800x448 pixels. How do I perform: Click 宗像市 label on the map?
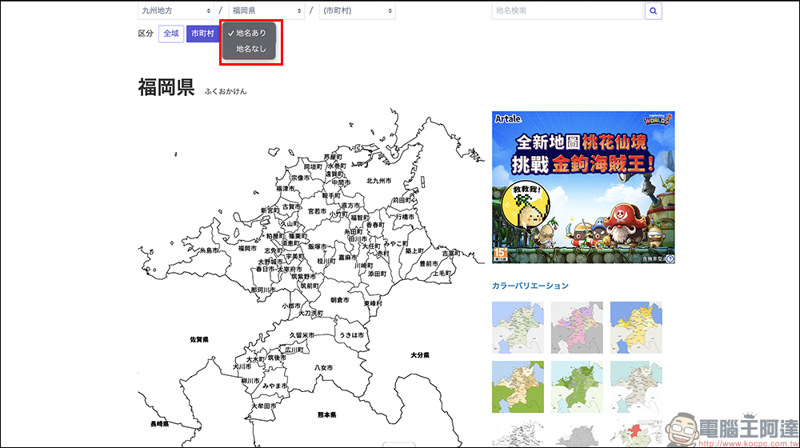tap(300, 178)
